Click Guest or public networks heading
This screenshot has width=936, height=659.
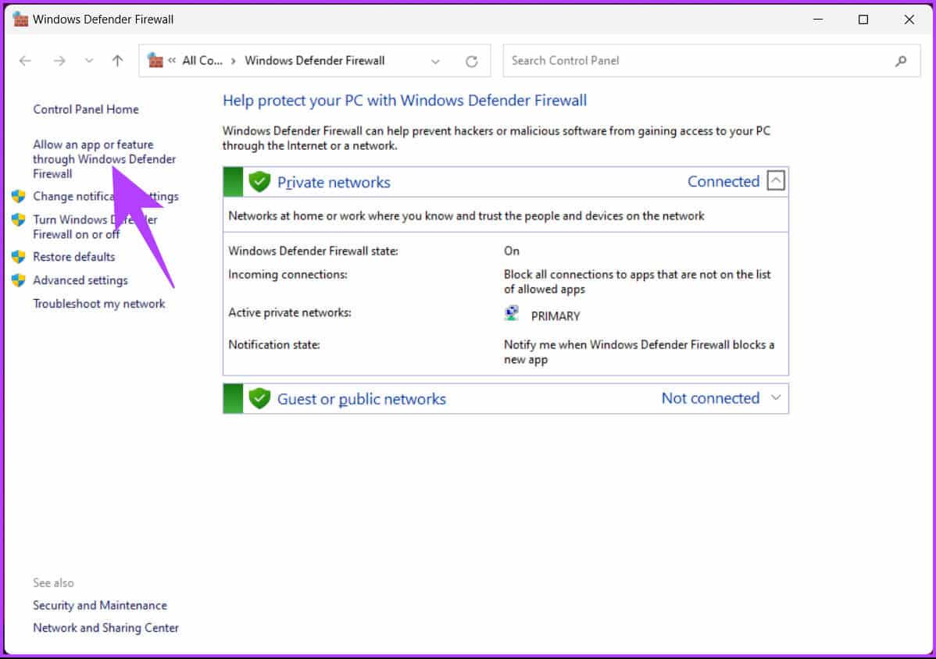[x=361, y=399]
